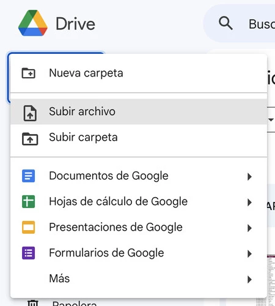Click the Drive title text
Viewport: 275px width, 306px height.
pos(75,24)
